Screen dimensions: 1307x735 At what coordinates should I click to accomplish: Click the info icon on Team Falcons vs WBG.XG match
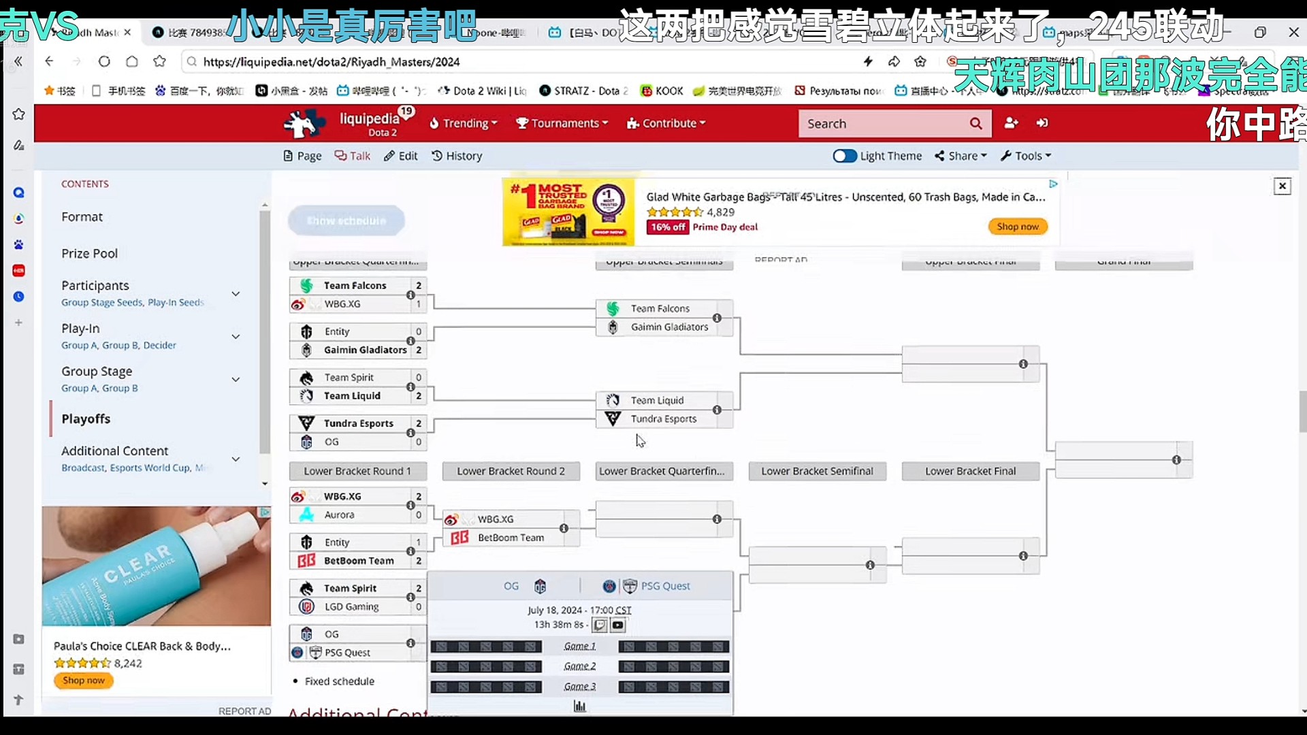(x=410, y=295)
